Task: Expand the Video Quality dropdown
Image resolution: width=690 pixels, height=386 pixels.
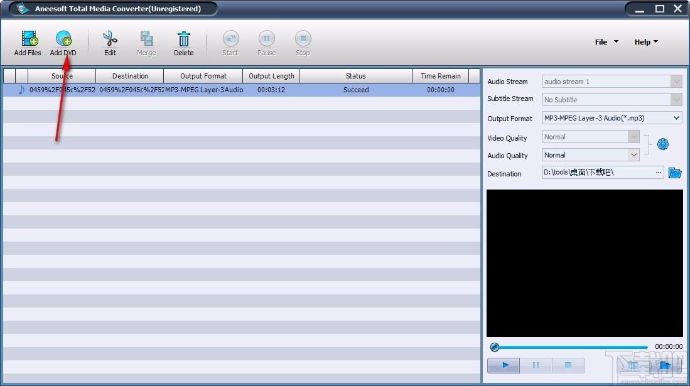Action: click(x=633, y=137)
